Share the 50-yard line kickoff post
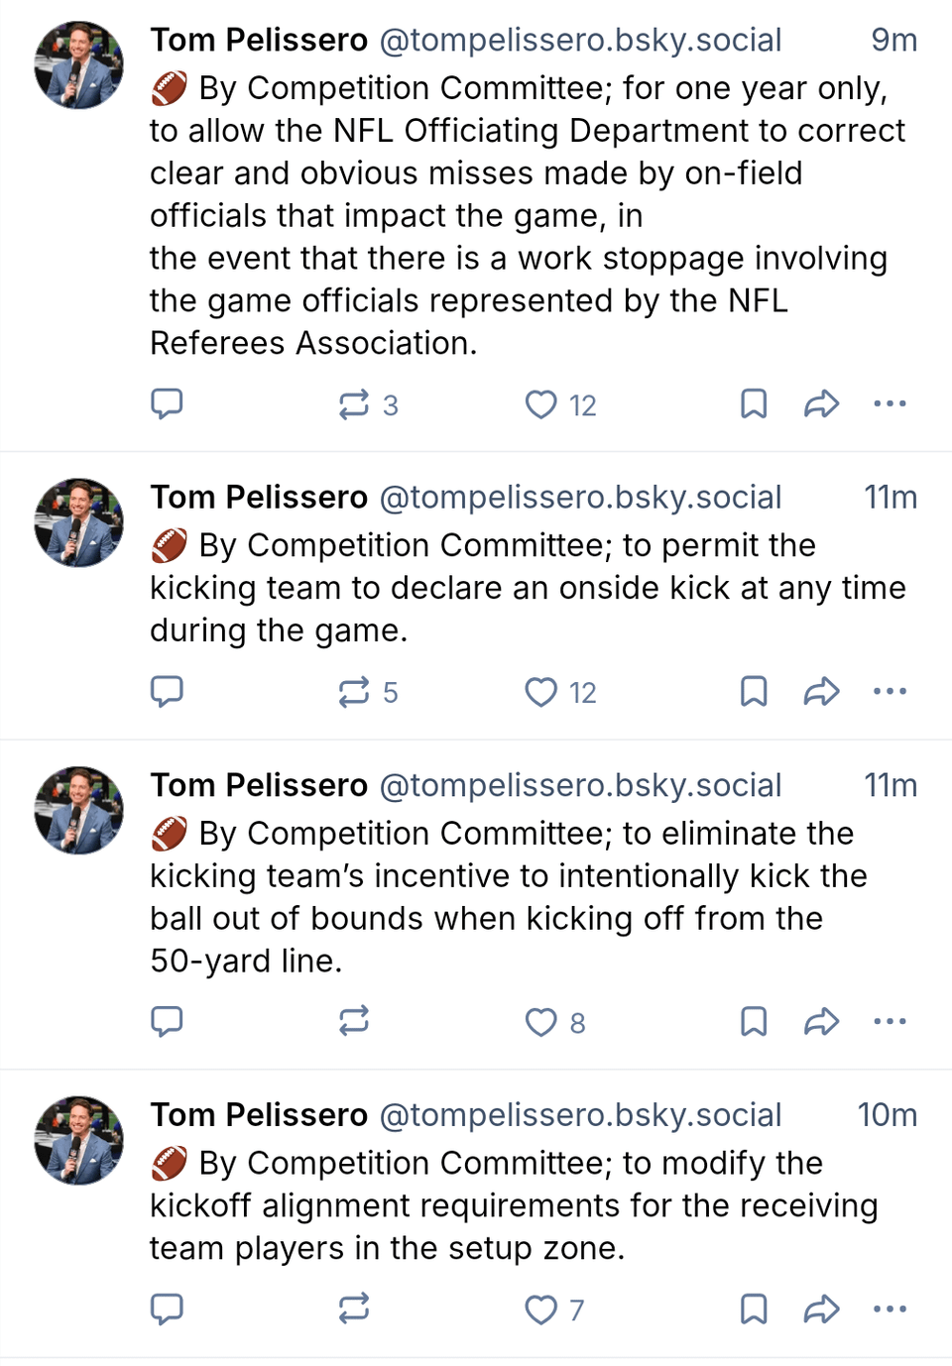Image resolution: width=952 pixels, height=1366 pixels. [x=821, y=1021]
